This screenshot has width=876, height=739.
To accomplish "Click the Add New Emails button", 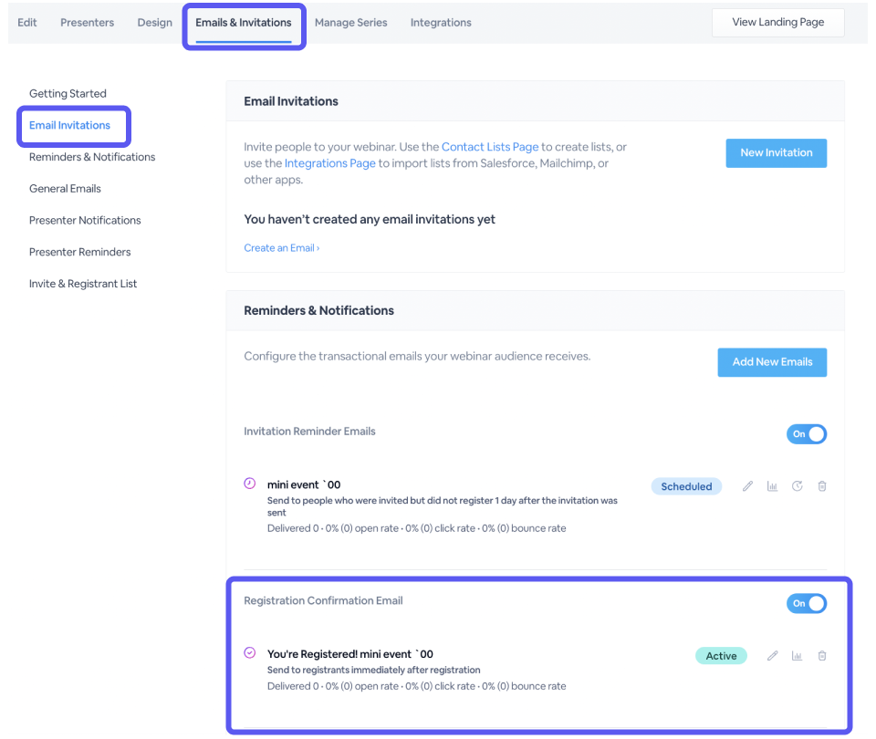I will (772, 362).
